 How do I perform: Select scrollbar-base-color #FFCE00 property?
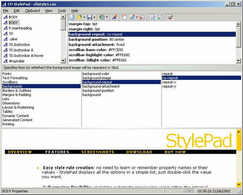pyautogui.click(x=96, y=50)
